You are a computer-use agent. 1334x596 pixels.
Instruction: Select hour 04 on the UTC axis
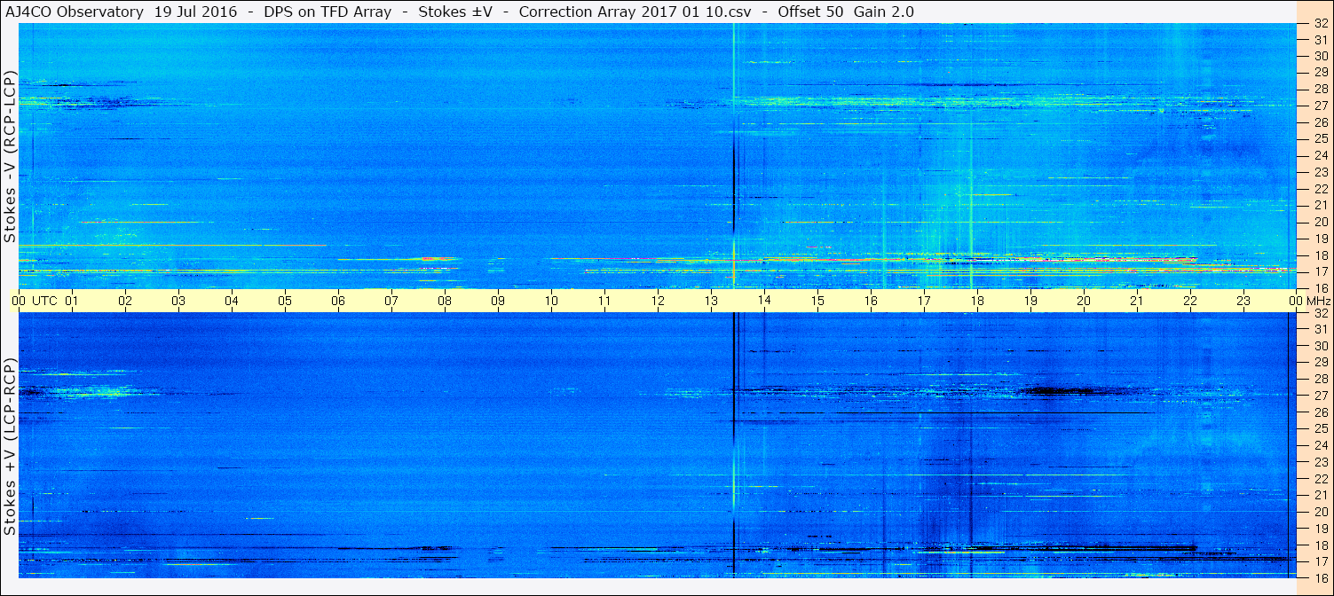coord(232,301)
